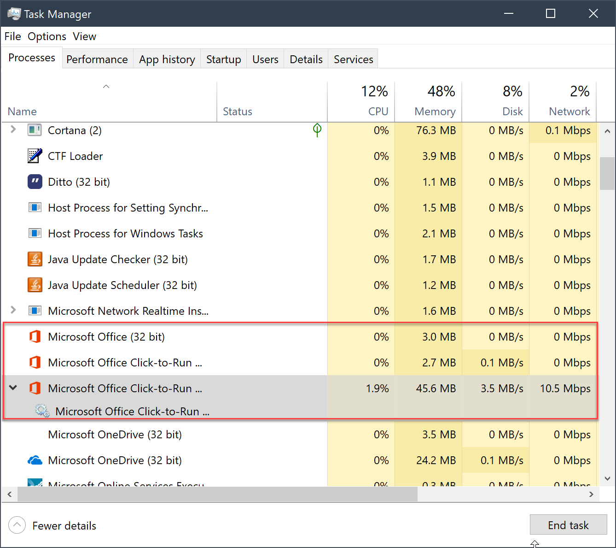The width and height of the screenshot is (616, 548).
Task: Click sort arrow above Name column
Action: [106, 86]
